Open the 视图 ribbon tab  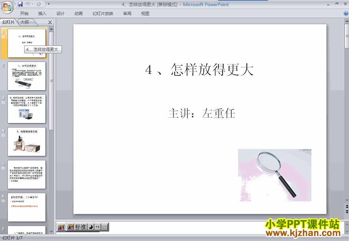(x=145, y=14)
